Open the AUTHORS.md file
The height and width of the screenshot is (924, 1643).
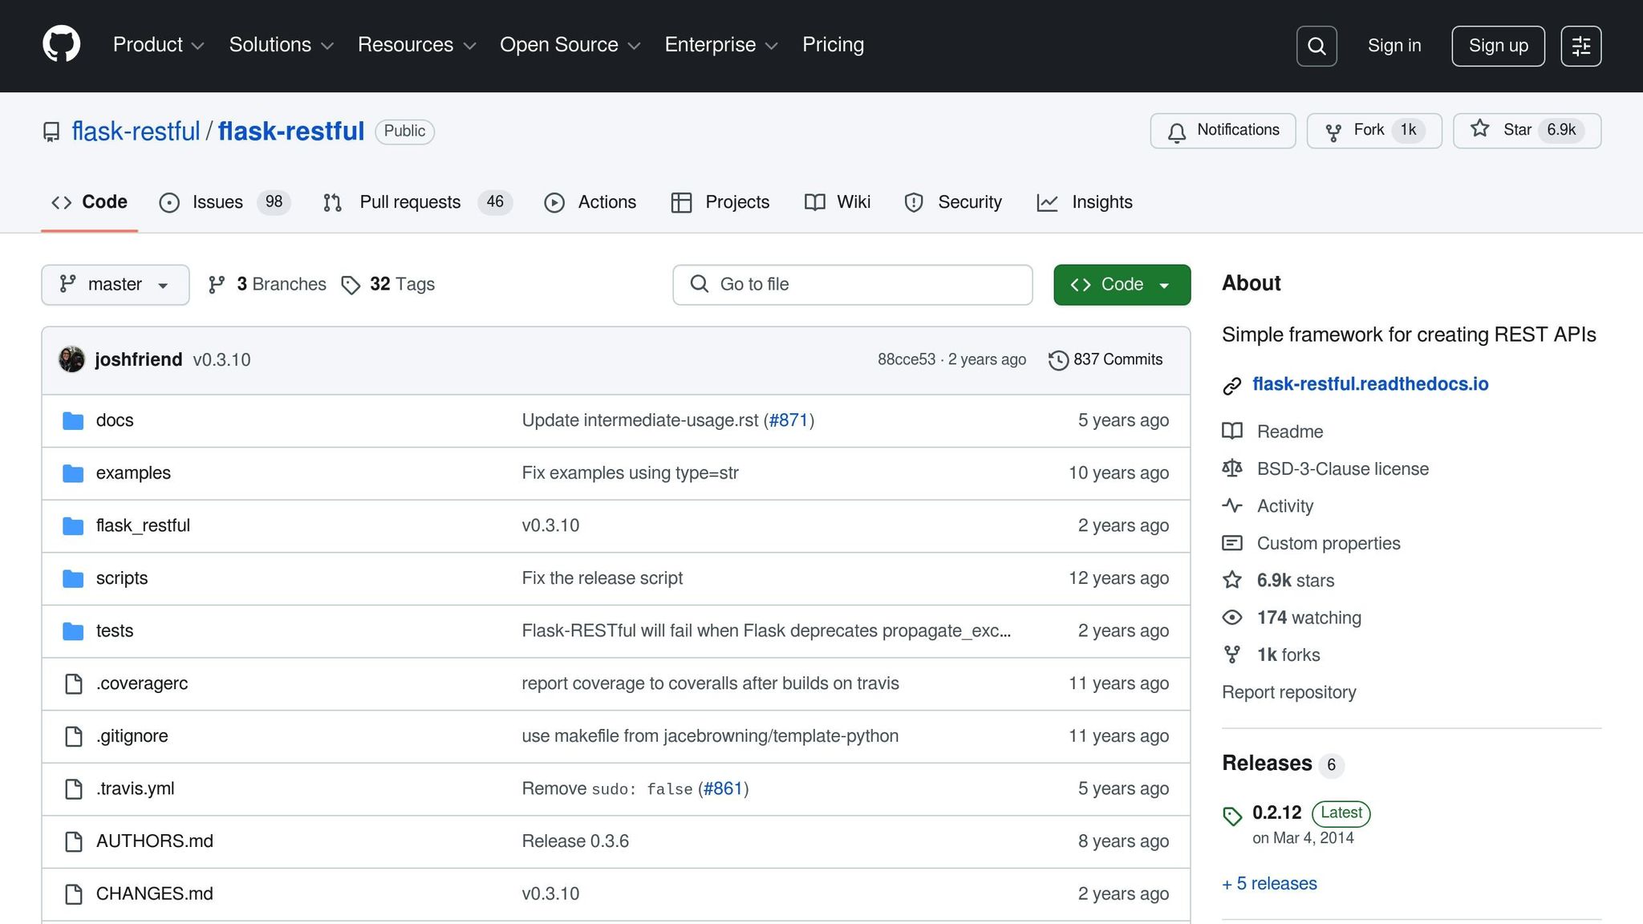155,841
